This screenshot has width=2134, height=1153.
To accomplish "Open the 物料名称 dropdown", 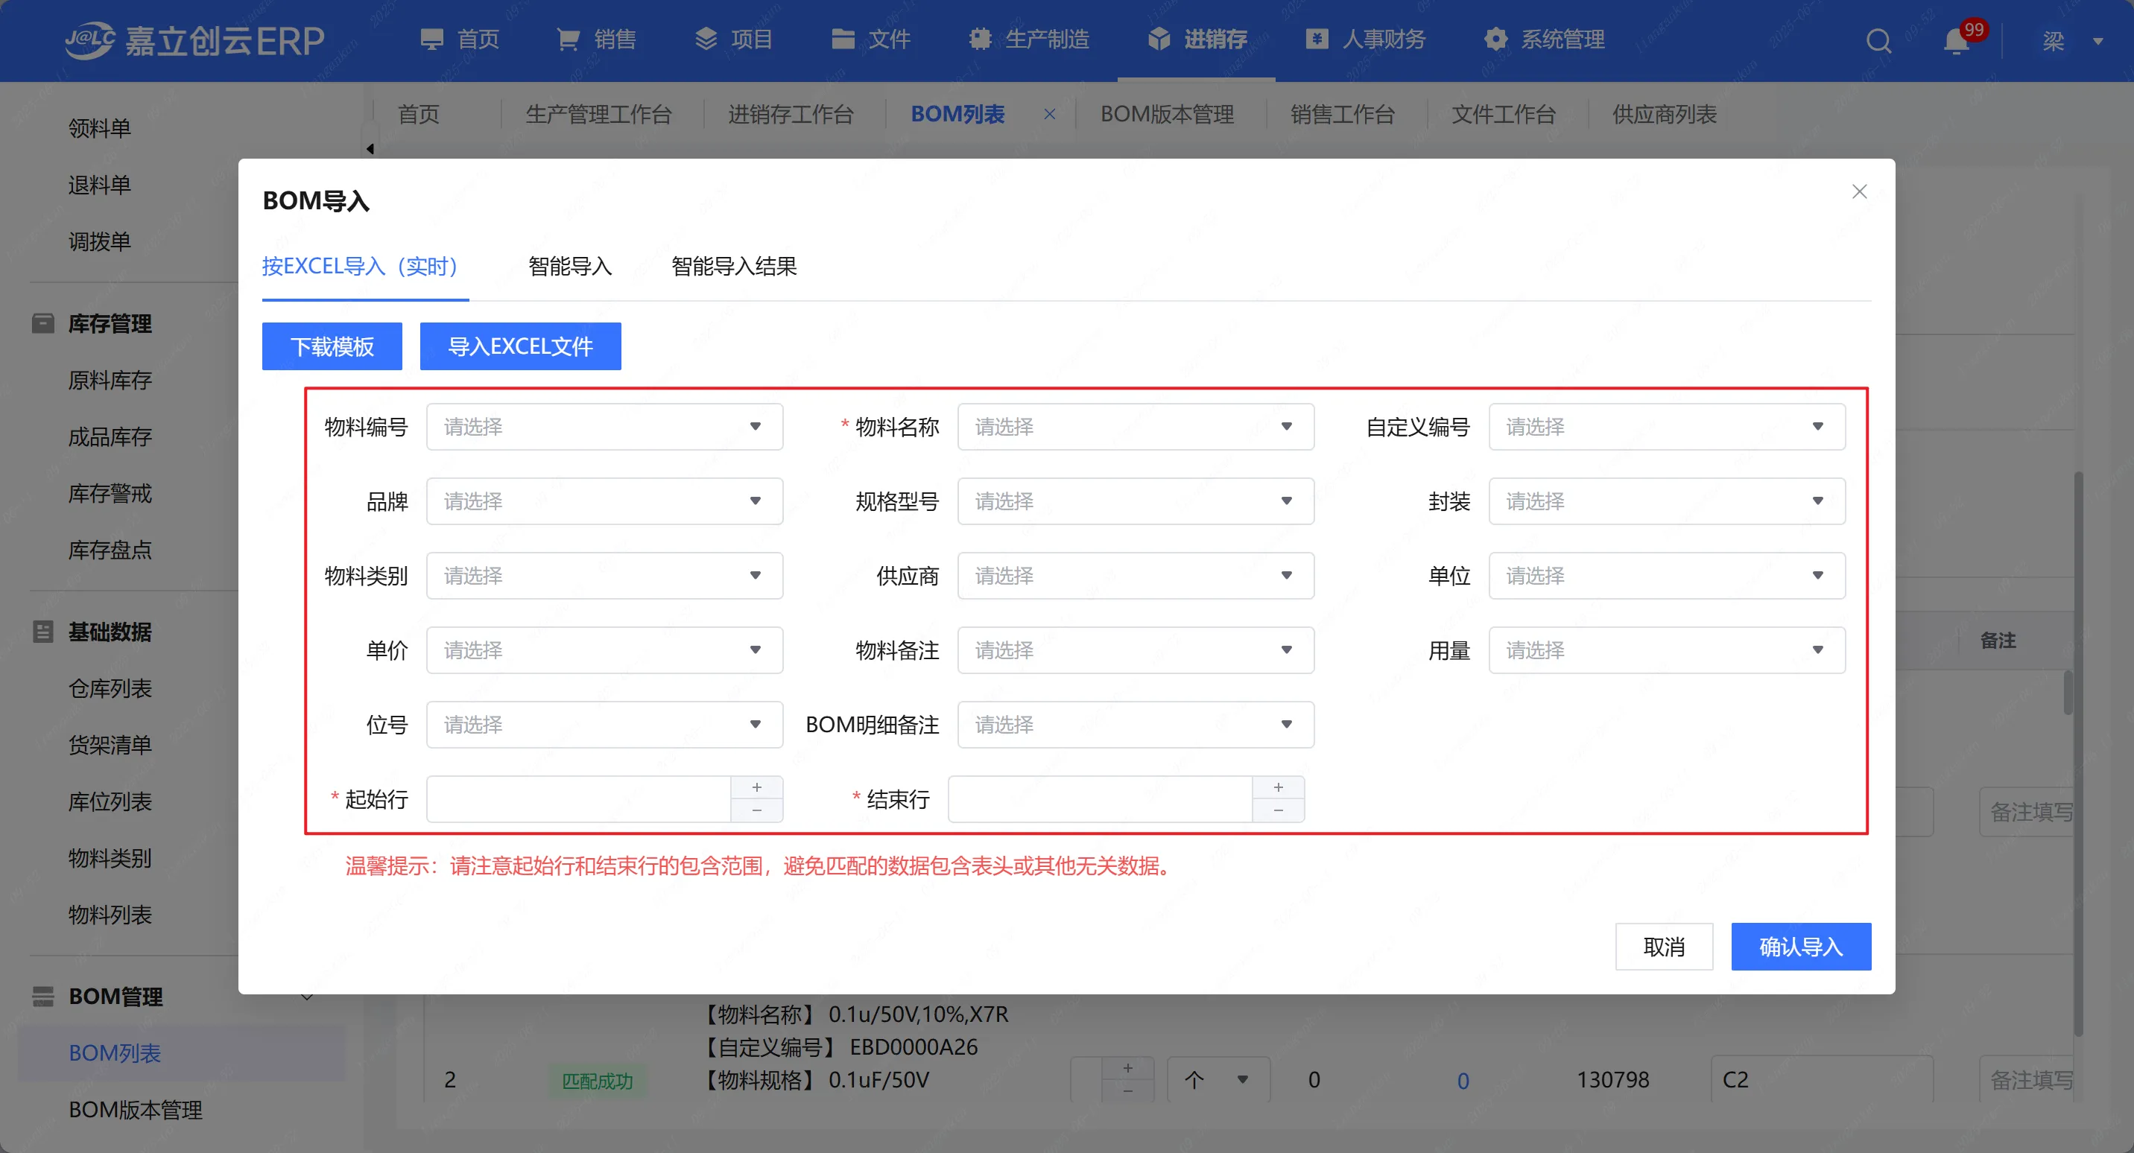I will 1135,427.
